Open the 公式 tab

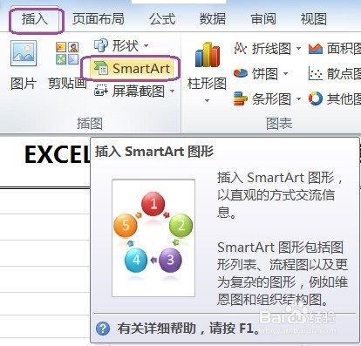pos(162,19)
